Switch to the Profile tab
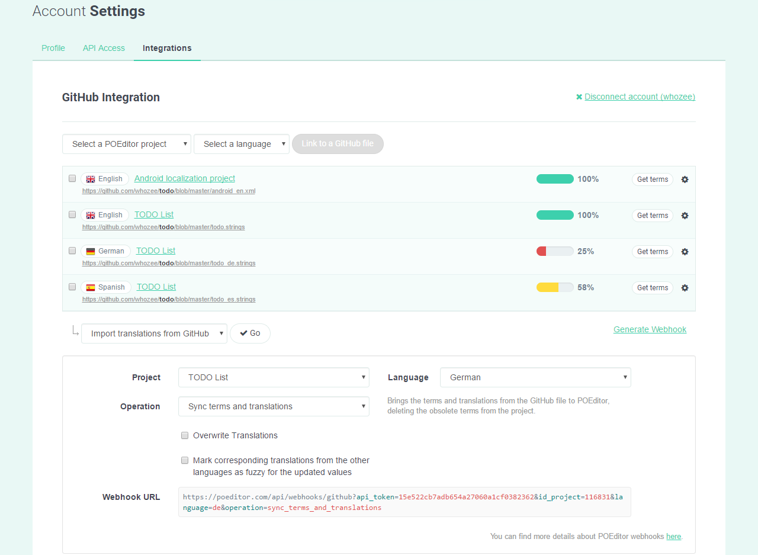This screenshot has width=758, height=555. coord(53,48)
